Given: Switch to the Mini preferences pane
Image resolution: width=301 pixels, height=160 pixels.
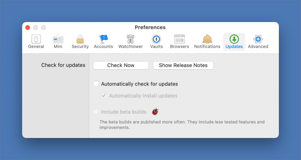Looking at the screenshot, I should pos(58,42).
